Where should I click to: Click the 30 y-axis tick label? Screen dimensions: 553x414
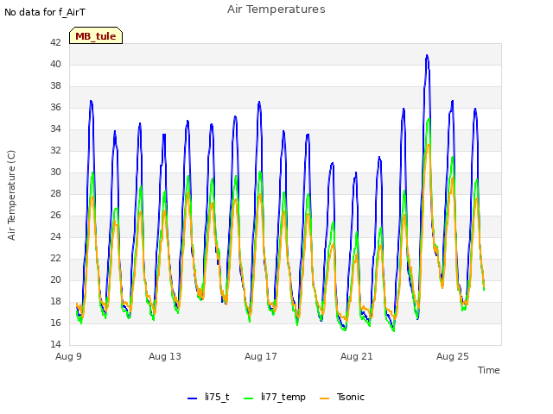[55, 172]
